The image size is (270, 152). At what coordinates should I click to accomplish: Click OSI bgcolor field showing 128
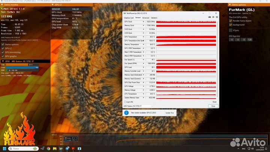click(x=249, y=40)
